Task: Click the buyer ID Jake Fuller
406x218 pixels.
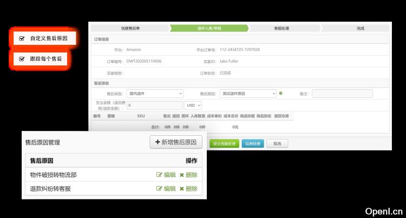Action: [x=229, y=61]
